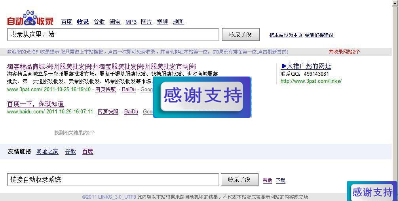Focus the bottom search box 链接自动收录系统
Viewport: 399px width, 201px height.
(x=113, y=180)
